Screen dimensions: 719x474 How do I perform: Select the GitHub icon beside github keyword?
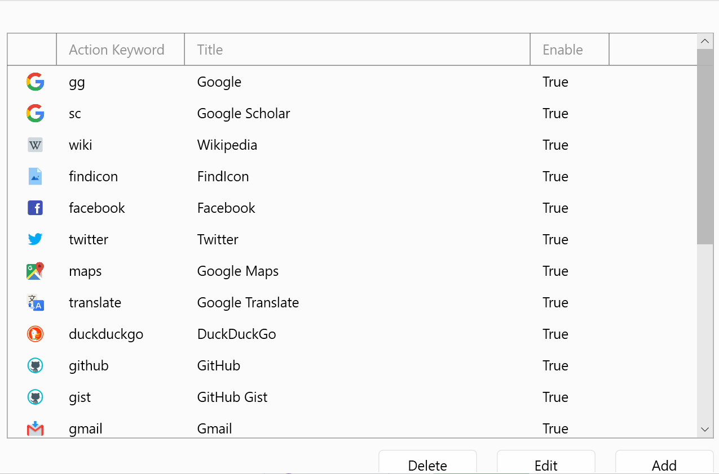click(35, 365)
